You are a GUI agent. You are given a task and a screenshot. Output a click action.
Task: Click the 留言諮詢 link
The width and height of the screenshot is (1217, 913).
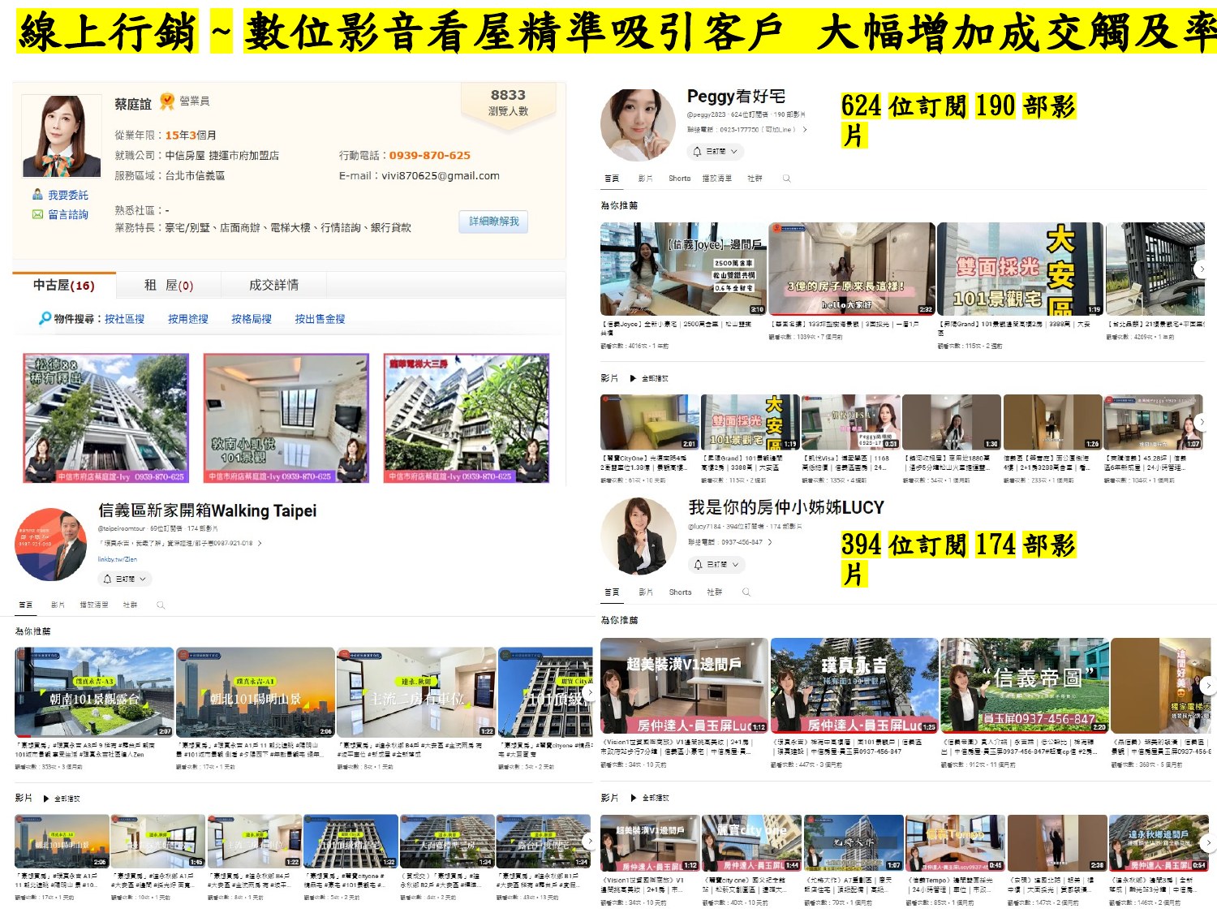tap(68, 214)
